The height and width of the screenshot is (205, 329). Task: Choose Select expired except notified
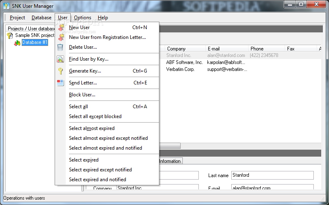click(x=107, y=170)
